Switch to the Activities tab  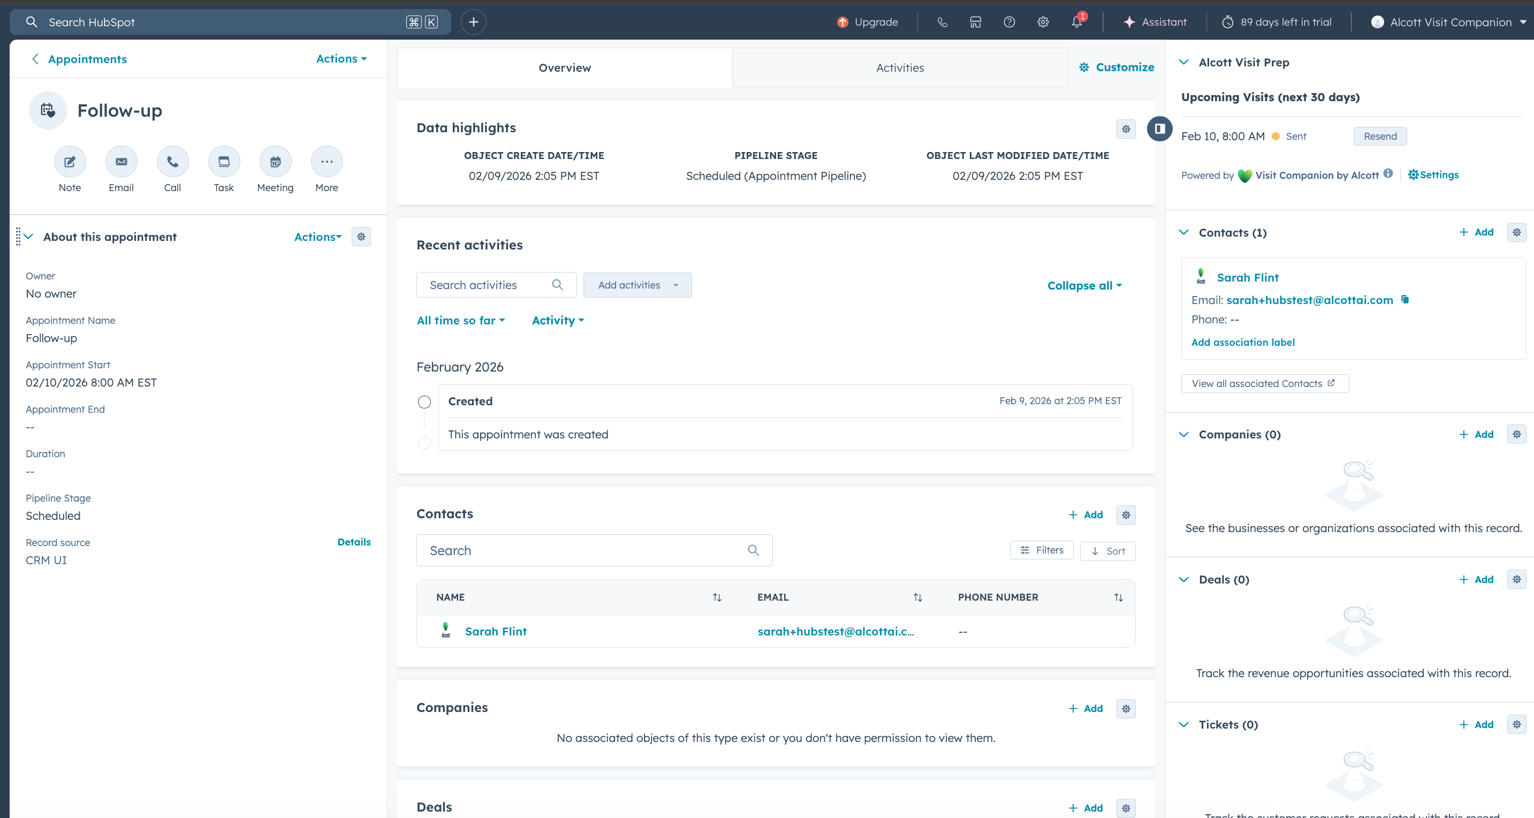899,68
